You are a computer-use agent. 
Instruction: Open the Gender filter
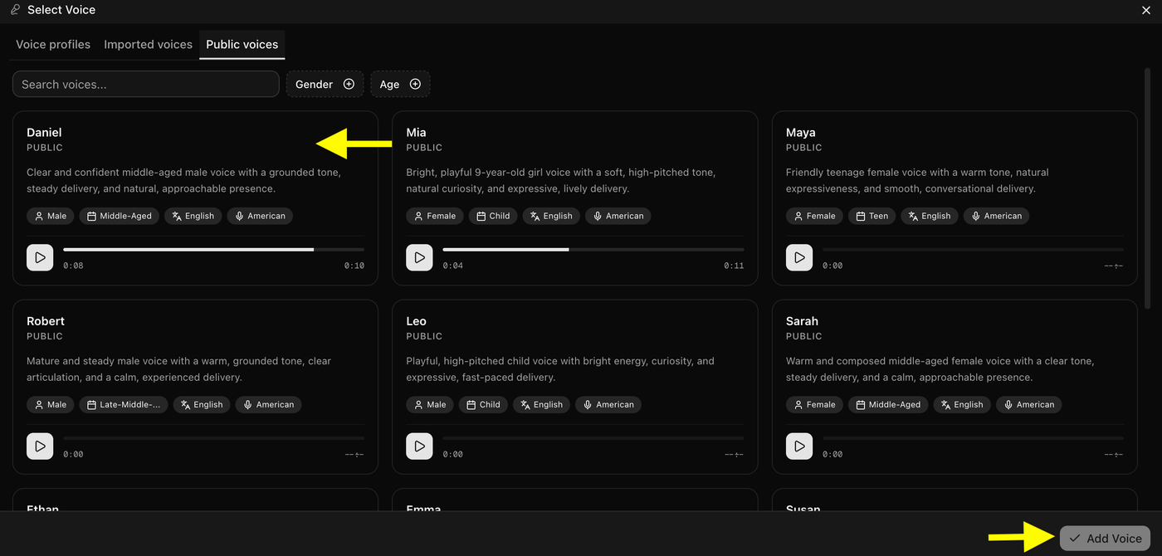325,84
